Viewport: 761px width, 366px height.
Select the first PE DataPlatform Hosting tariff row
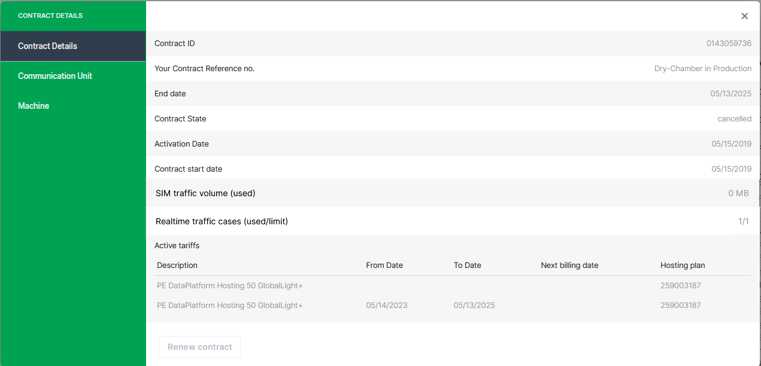230,286
